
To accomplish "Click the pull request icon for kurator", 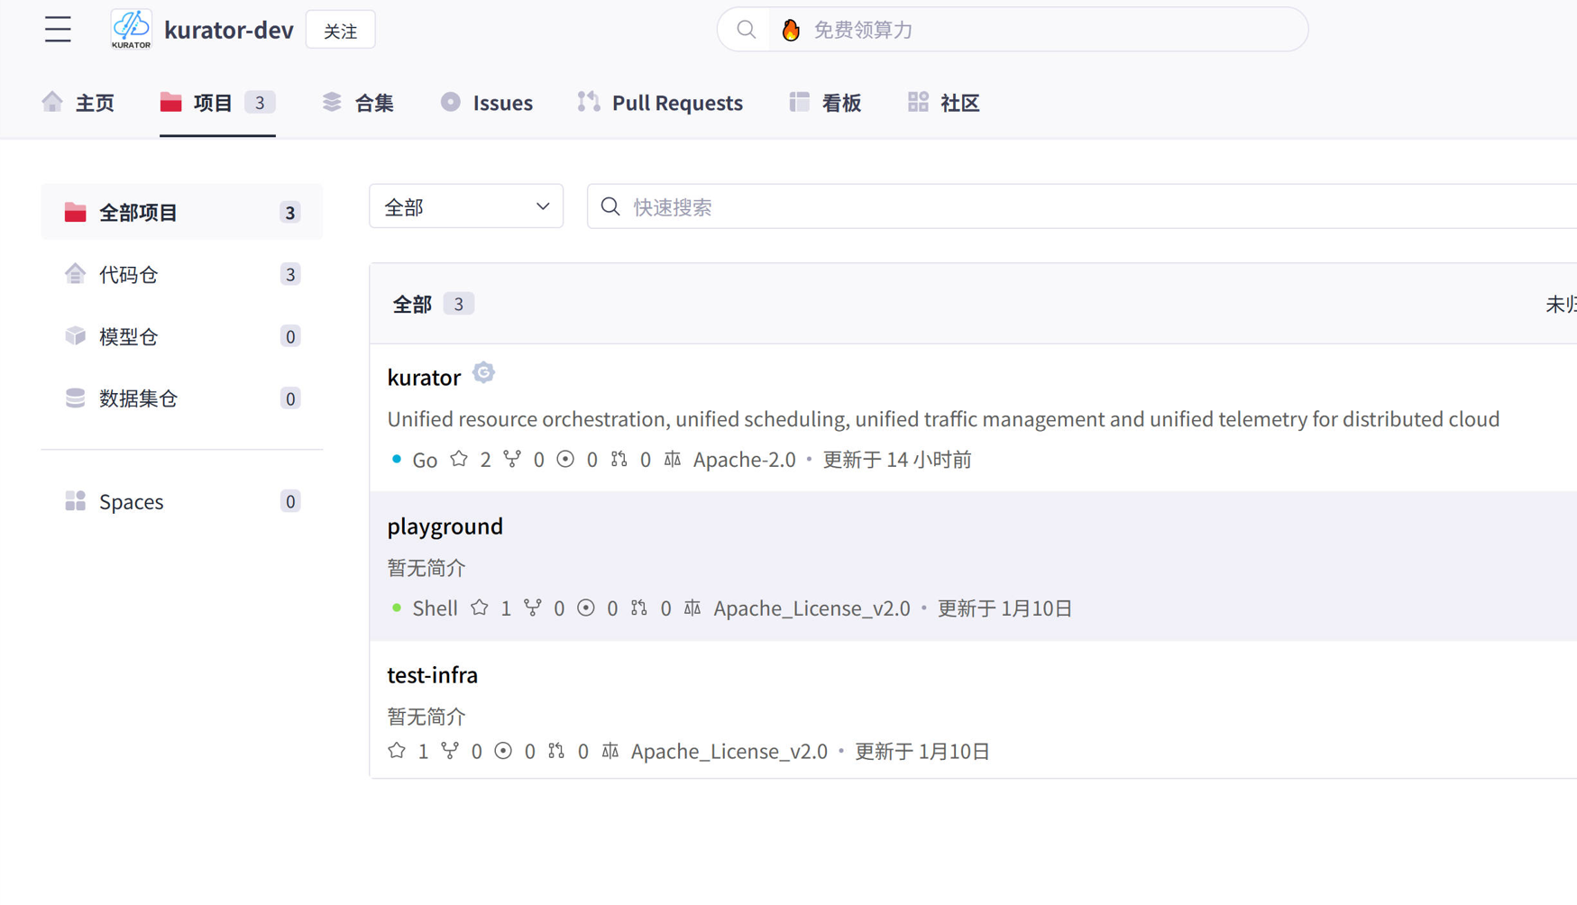I will [x=619, y=459].
